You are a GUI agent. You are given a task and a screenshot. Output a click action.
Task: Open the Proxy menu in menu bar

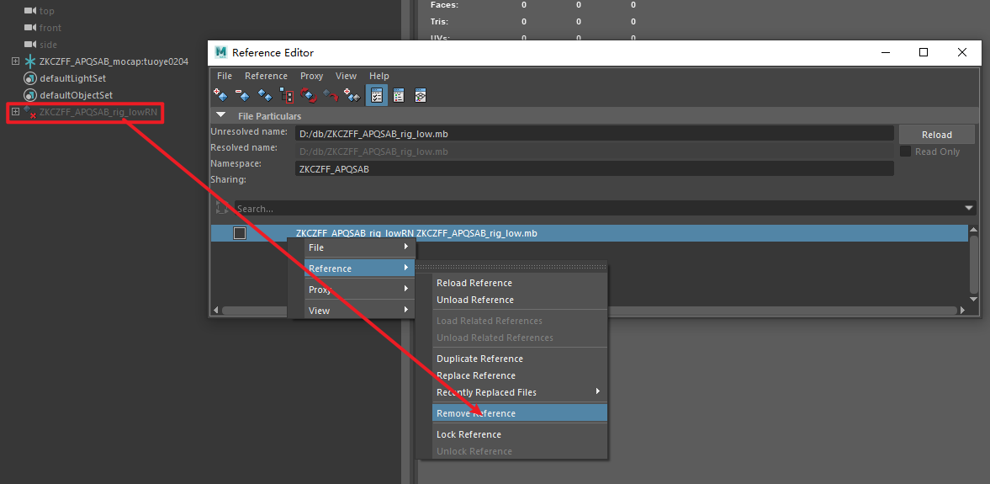(311, 76)
